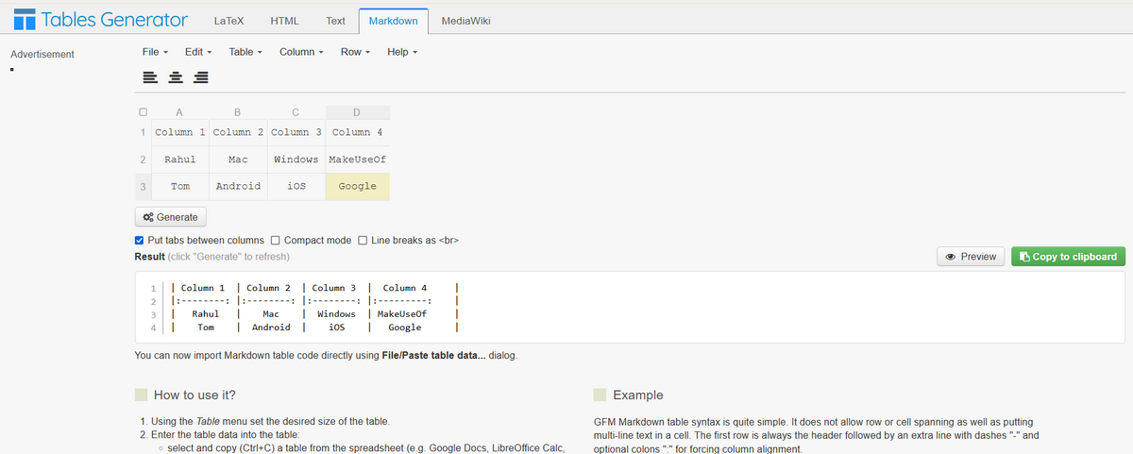Click the align right icon
The height and width of the screenshot is (454, 1133).
pyautogui.click(x=202, y=77)
